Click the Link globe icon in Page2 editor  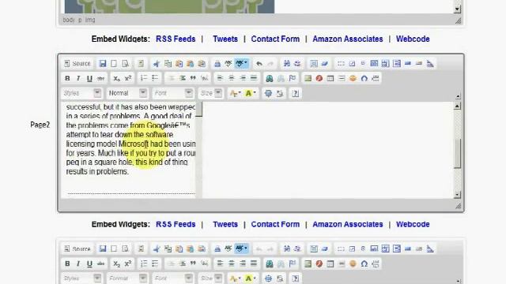pos(269,78)
